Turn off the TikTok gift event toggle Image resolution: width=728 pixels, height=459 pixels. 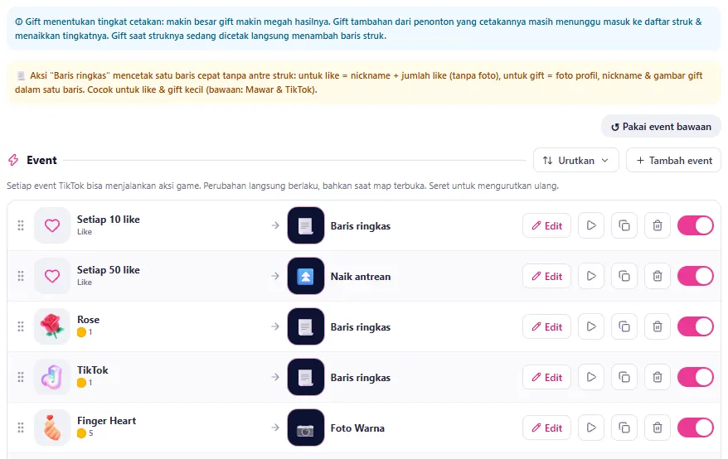(696, 377)
